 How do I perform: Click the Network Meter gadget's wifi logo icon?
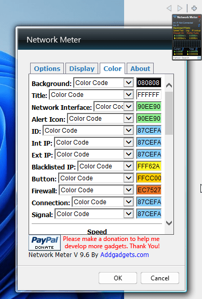tap(174, 17)
